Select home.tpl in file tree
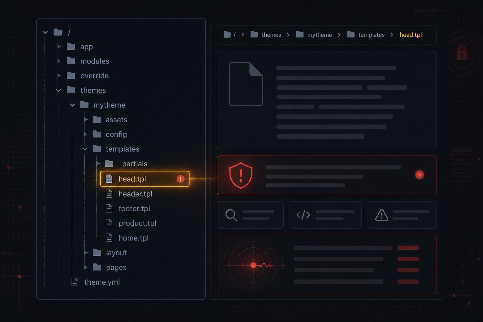483x322 pixels. pos(134,238)
